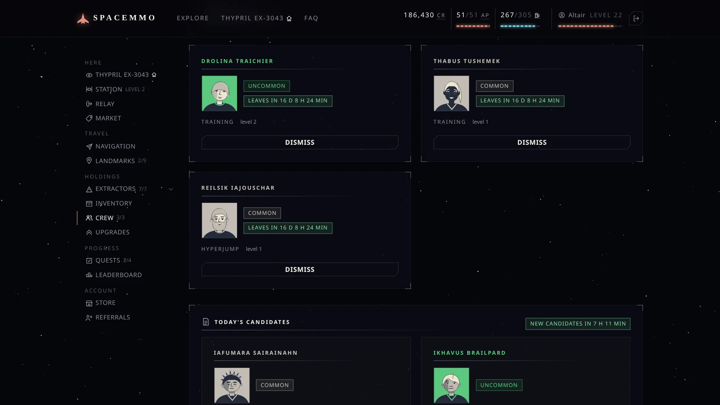Click the level experience progress bar under Altair

point(590,26)
